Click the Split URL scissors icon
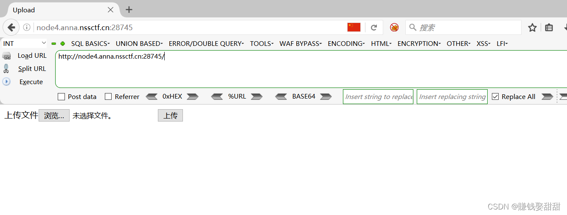Screen dimensions: 567x215 point(6,68)
